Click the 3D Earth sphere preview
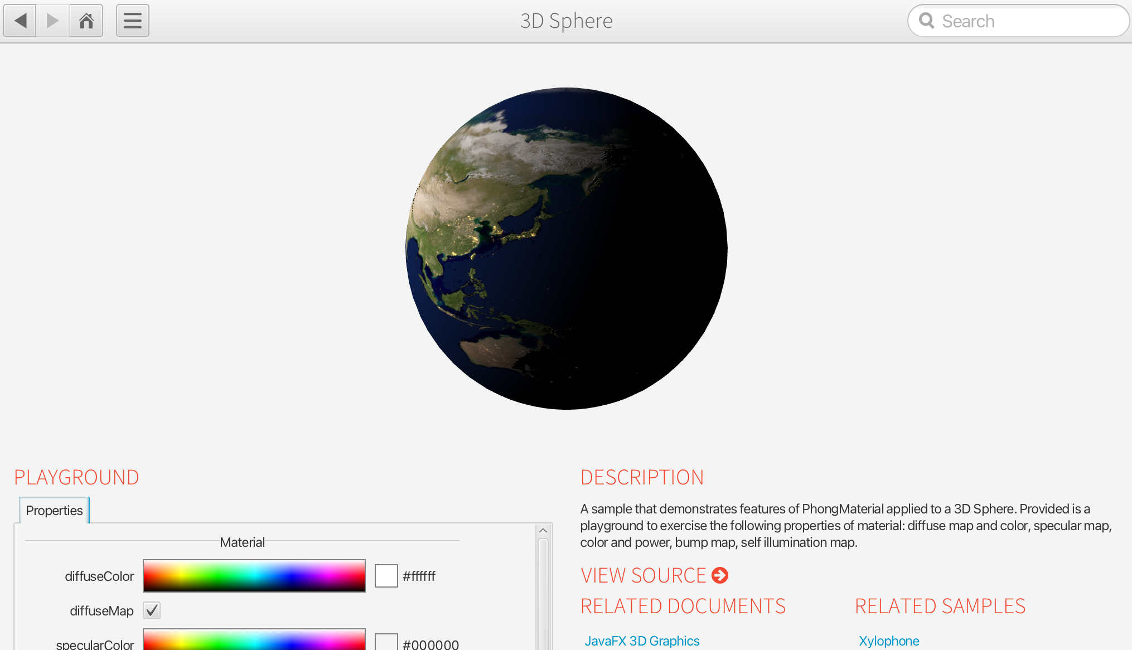The height and width of the screenshot is (650, 1132). pyautogui.click(x=566, y=249)
